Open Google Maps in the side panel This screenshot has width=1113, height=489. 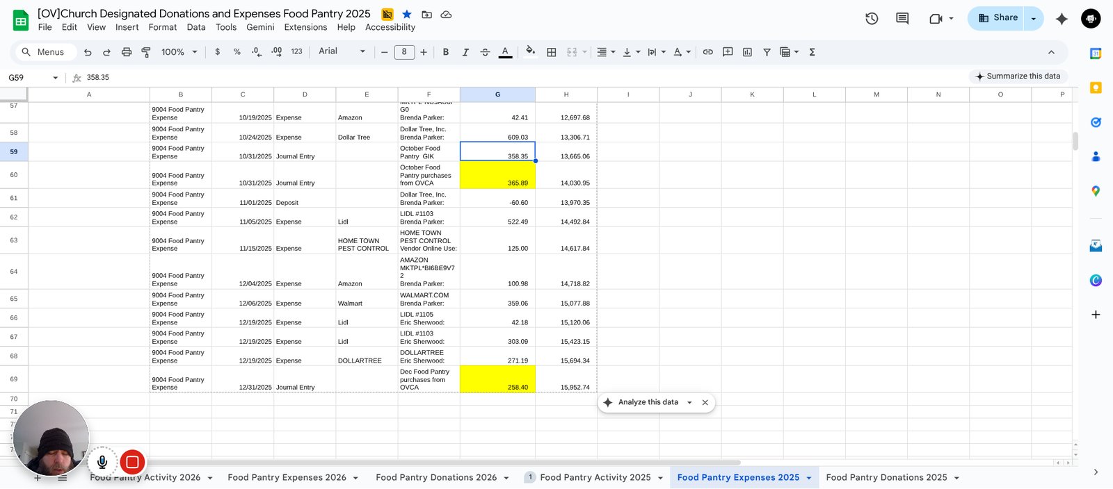(x=1096, y=191)
